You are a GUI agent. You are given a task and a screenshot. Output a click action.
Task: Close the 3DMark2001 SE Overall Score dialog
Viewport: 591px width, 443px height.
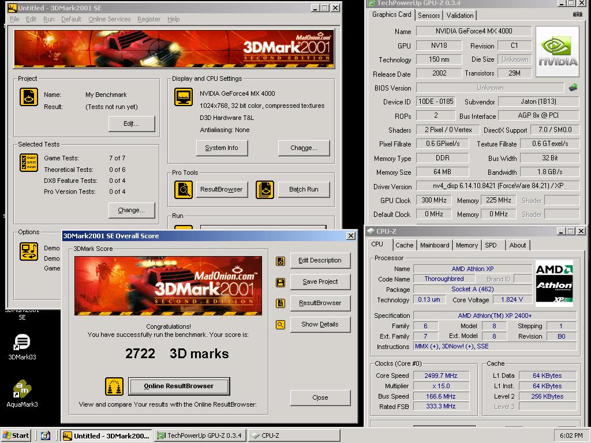[350, 236]
